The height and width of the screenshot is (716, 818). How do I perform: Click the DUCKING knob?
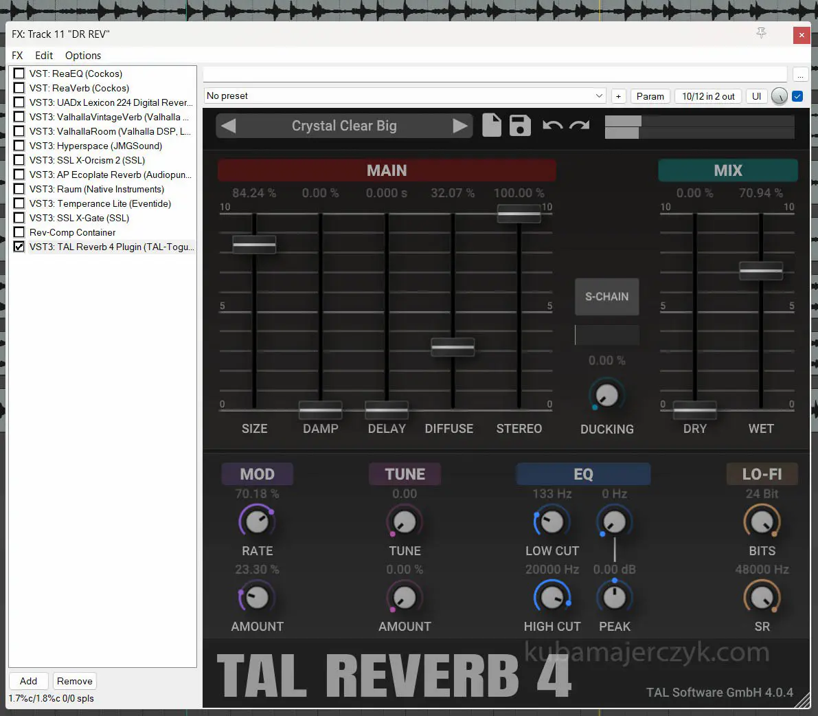pos(606,395)
